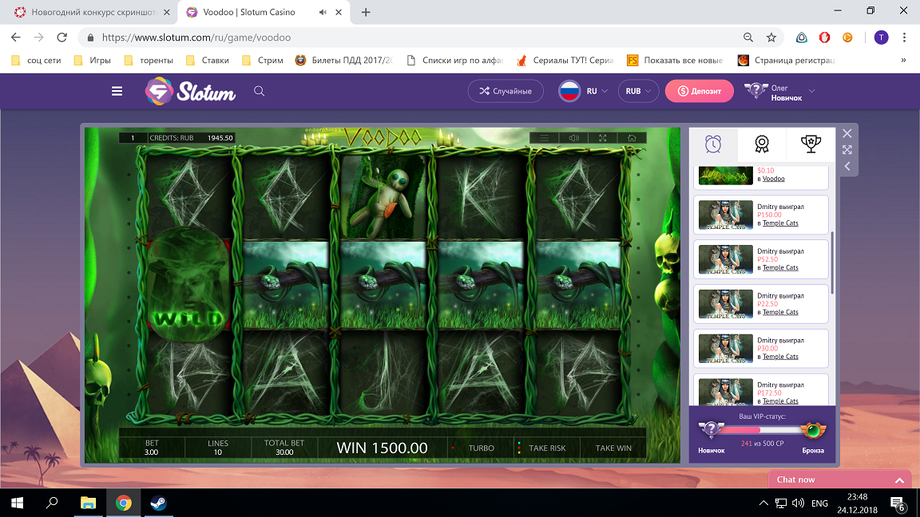The image size is (920, 517).
Task: Toggle TURBO spin mode
Action: click(x=481, y=448)
